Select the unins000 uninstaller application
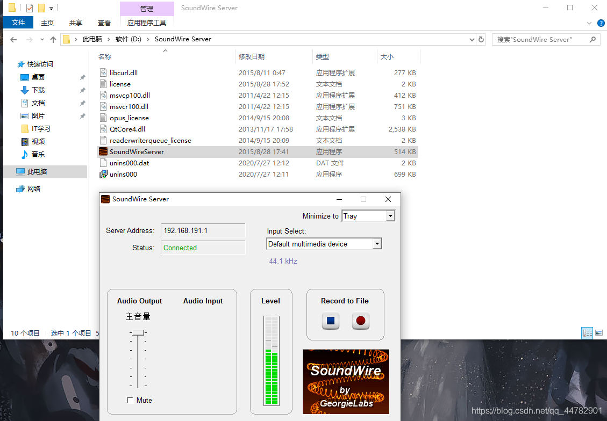Viewport: 607px width, 421px height. point(123,175)
